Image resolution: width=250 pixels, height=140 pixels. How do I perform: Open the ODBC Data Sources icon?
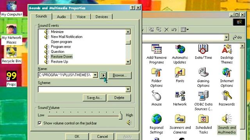click(203, 96)
